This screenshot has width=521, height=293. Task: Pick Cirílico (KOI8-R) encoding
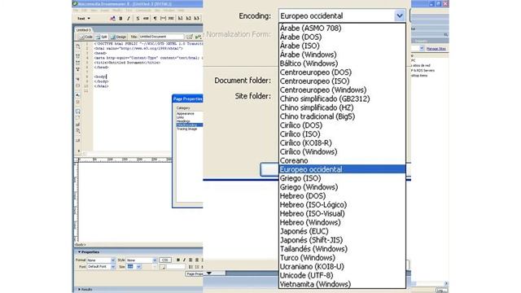click(342, 143)
